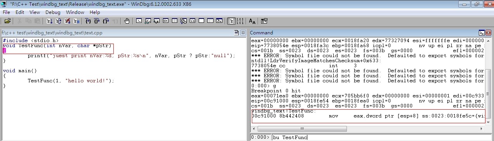
Task: Click the Command window toolbar menu icon
Action: [x=482, y=32]
